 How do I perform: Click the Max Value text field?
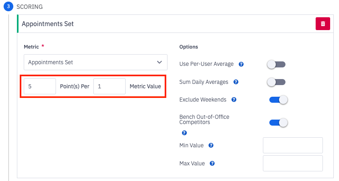coord(293,163)
